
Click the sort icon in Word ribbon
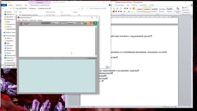coord(131,9)
